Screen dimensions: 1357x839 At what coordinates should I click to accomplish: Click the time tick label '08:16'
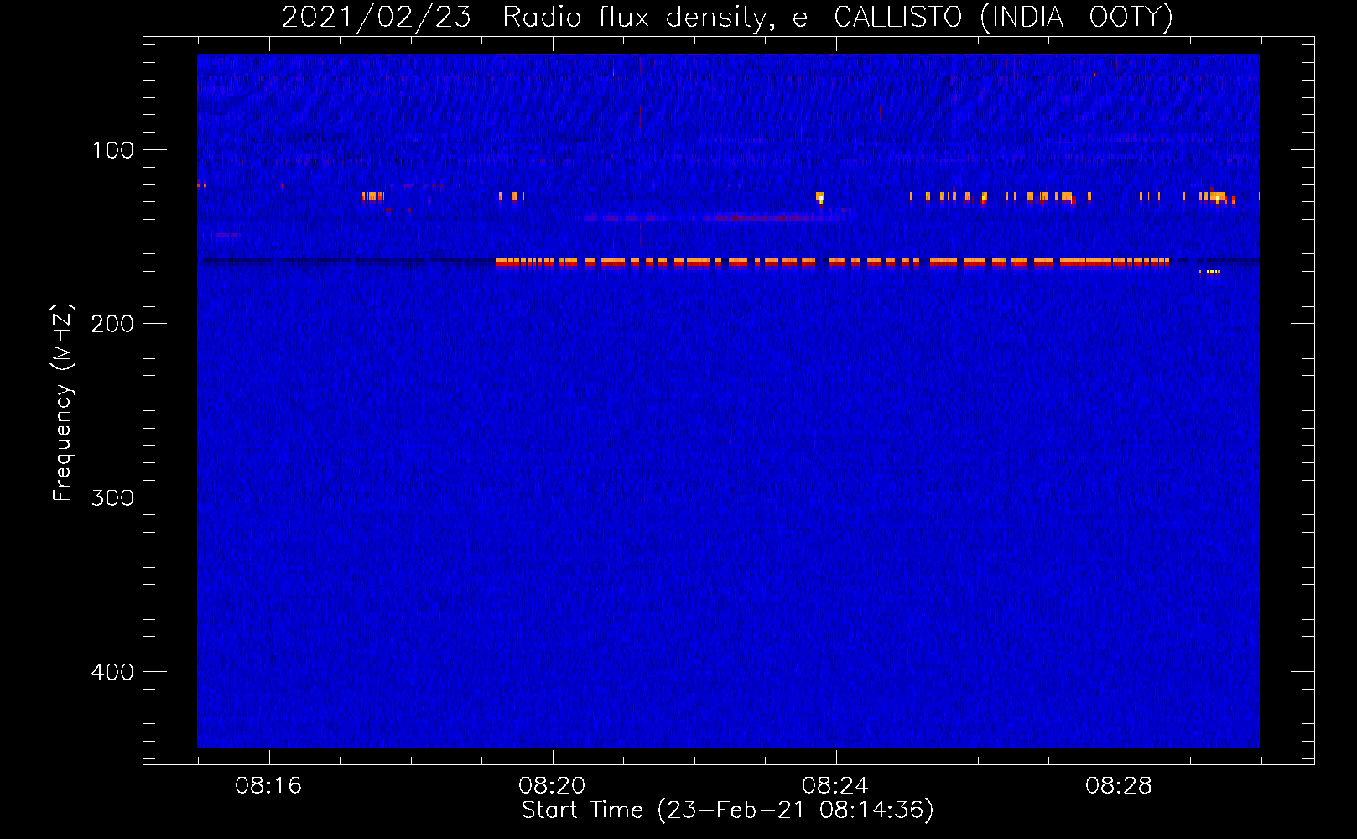coord(268,786)
